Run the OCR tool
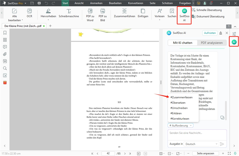Viewport: 239px width, 156px height. coord(29,13)
